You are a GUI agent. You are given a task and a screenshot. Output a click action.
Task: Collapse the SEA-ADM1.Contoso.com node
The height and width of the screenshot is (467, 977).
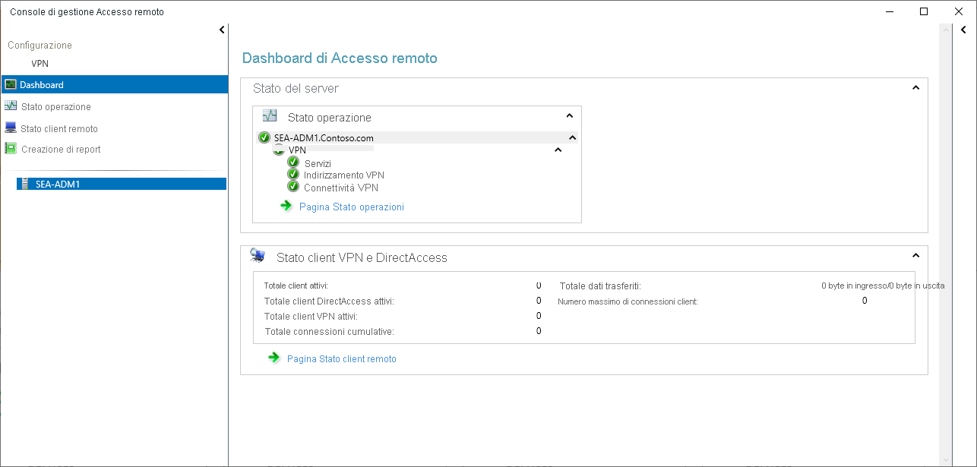tap(574, 137)
